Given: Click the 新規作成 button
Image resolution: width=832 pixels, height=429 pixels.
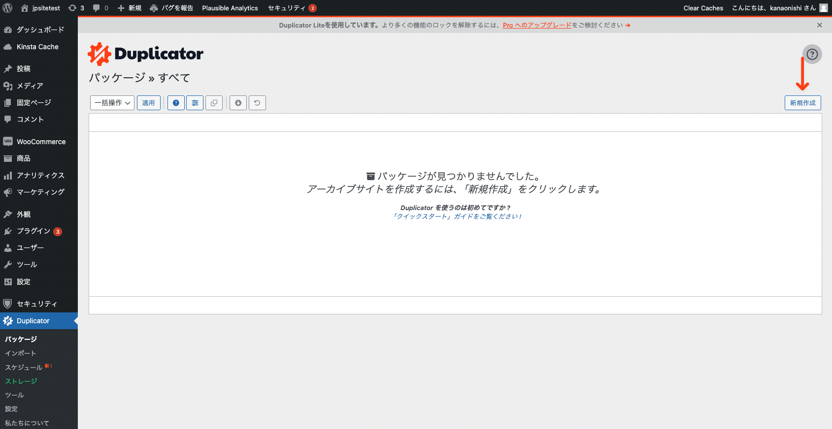Looking at the screenshot, I should [x=802, y=103].
